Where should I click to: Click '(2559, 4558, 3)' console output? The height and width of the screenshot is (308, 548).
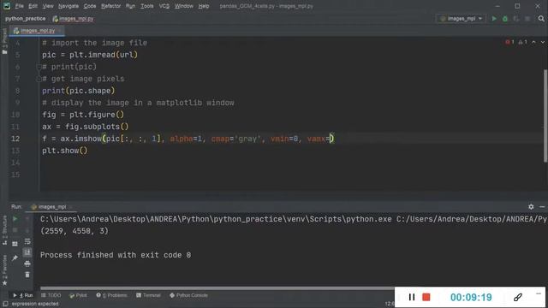[74, 231]
